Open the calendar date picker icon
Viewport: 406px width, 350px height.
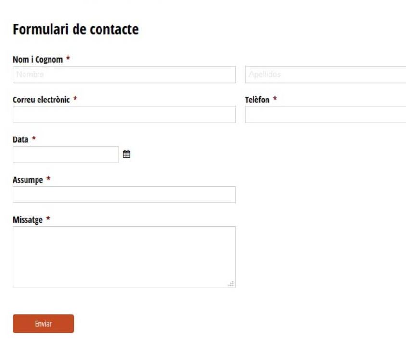[127, 154]
